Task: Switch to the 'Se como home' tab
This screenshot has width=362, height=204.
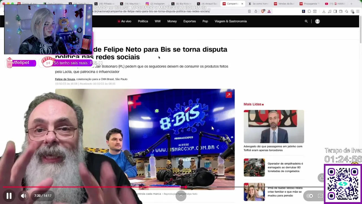Action: pos(258,4)
